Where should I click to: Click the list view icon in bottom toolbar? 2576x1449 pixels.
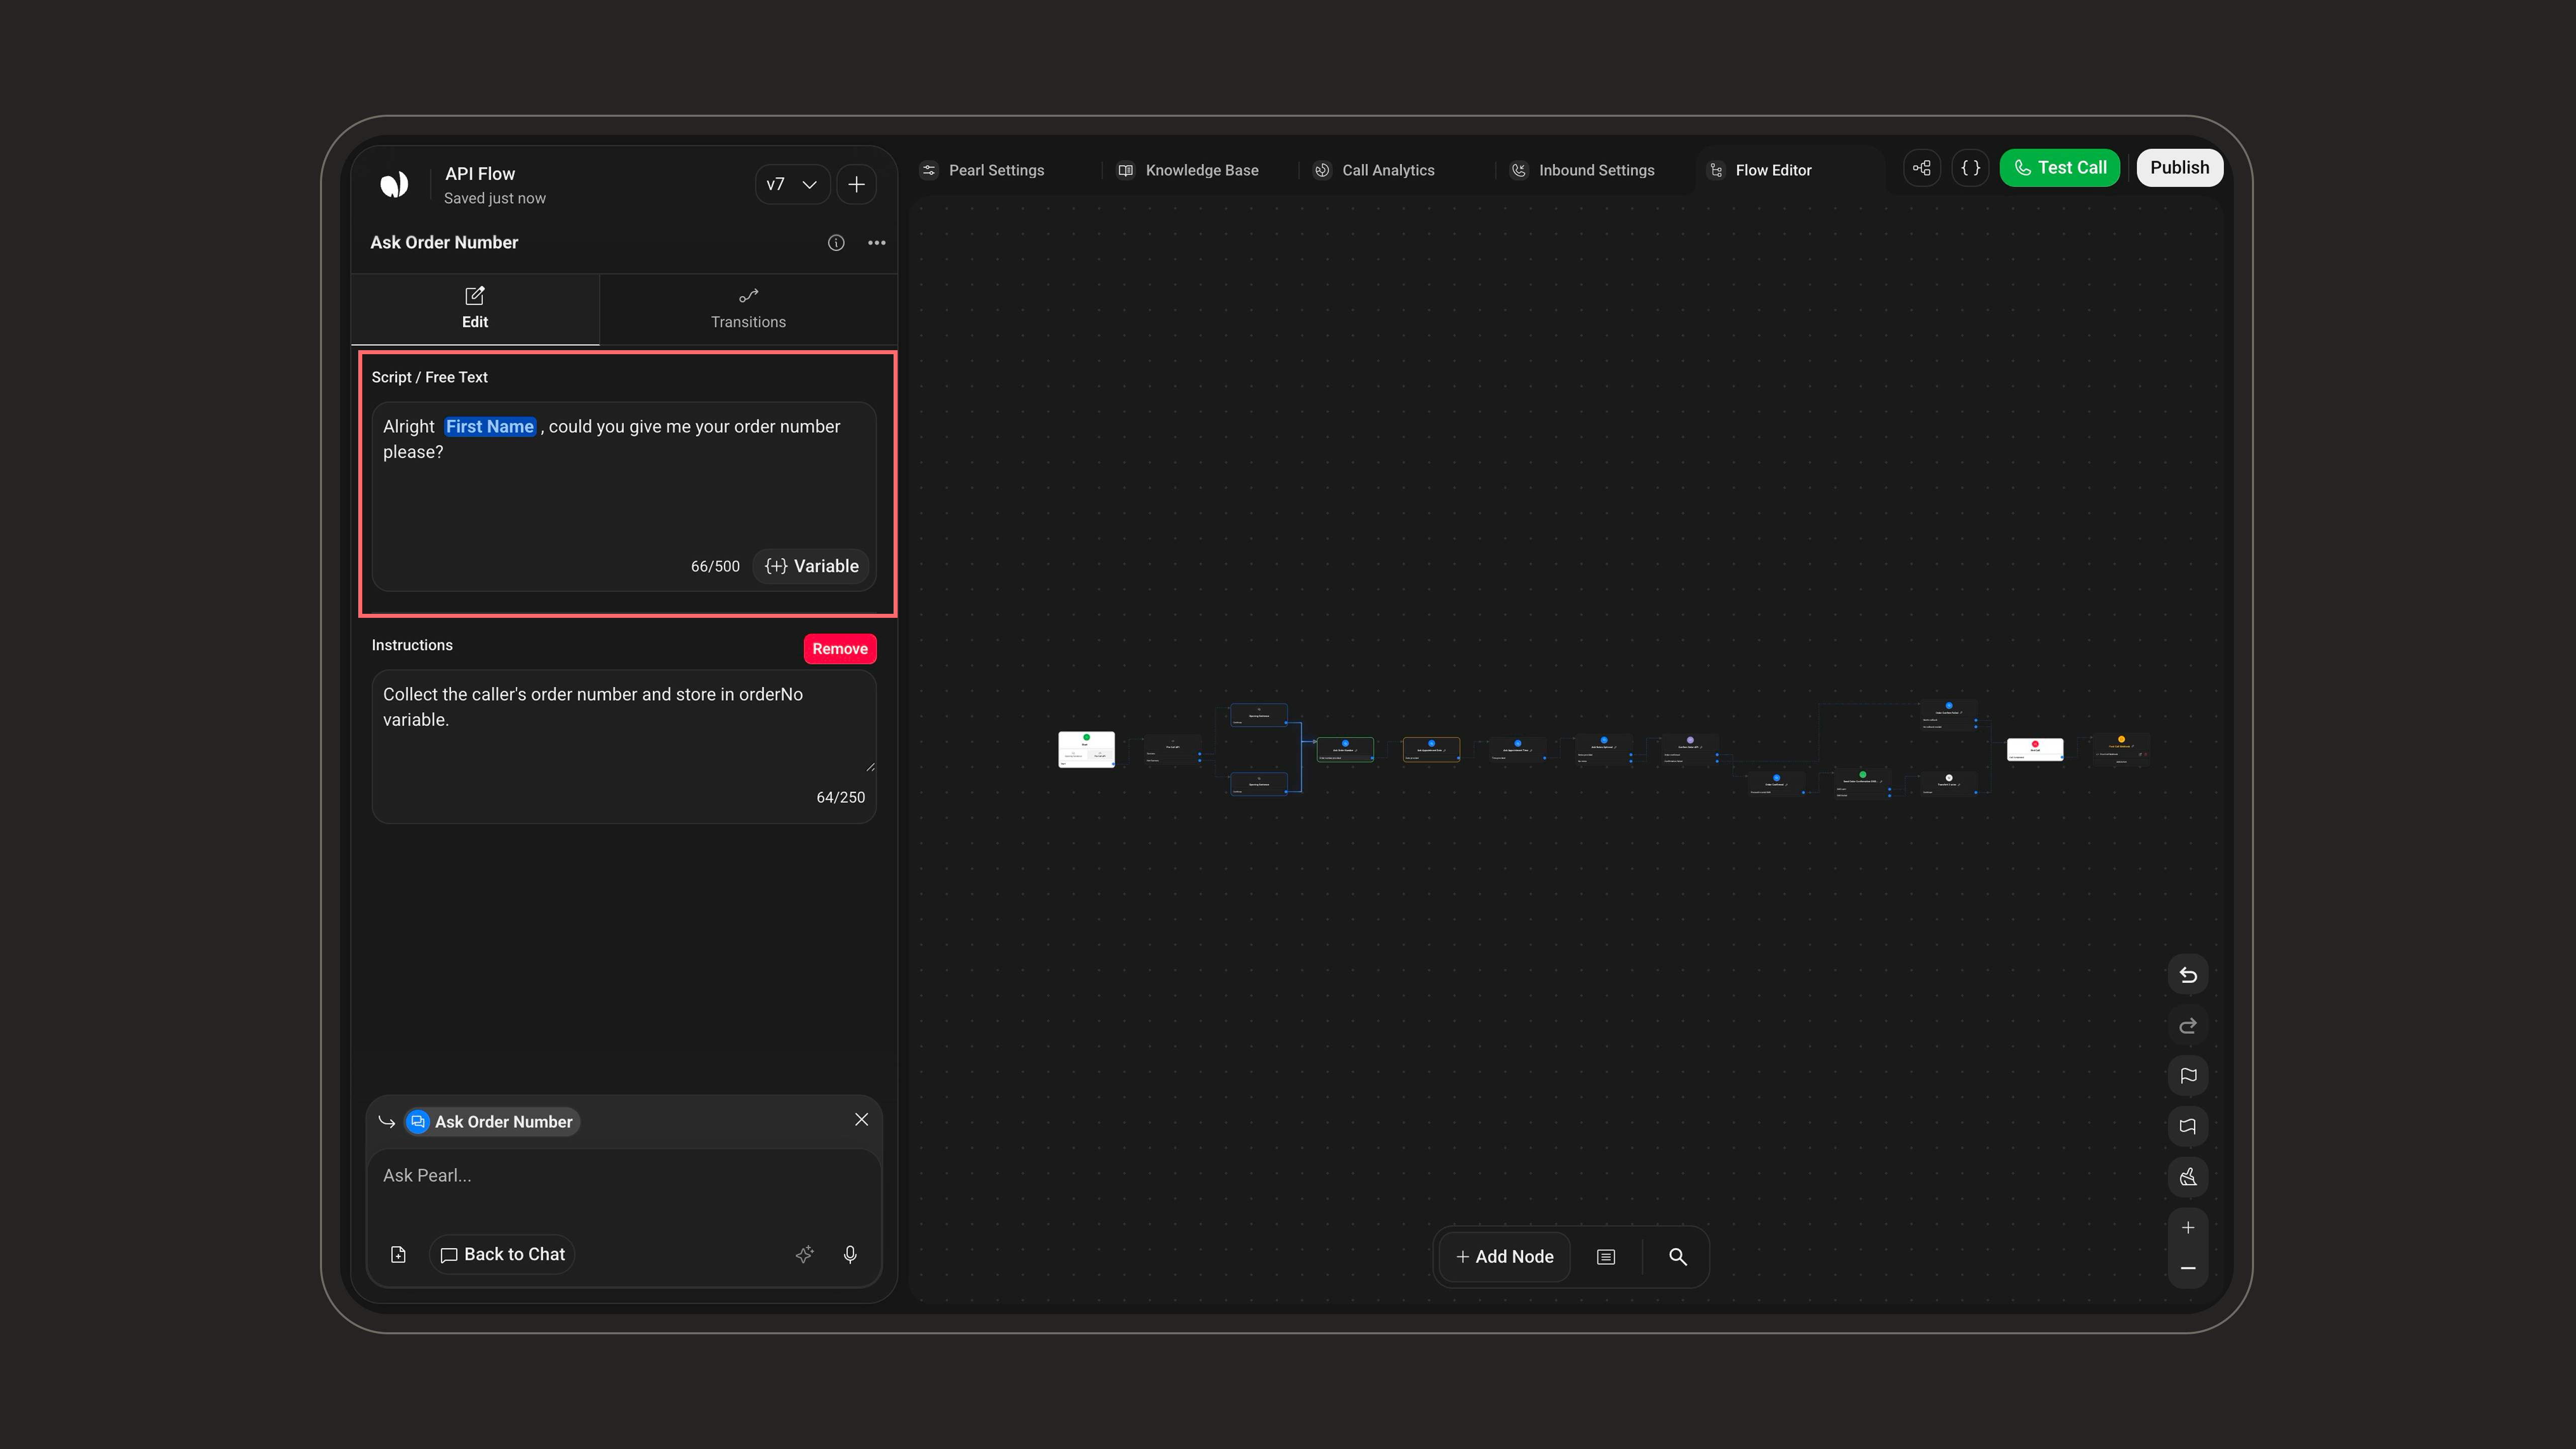(x=1606, y=1257)
